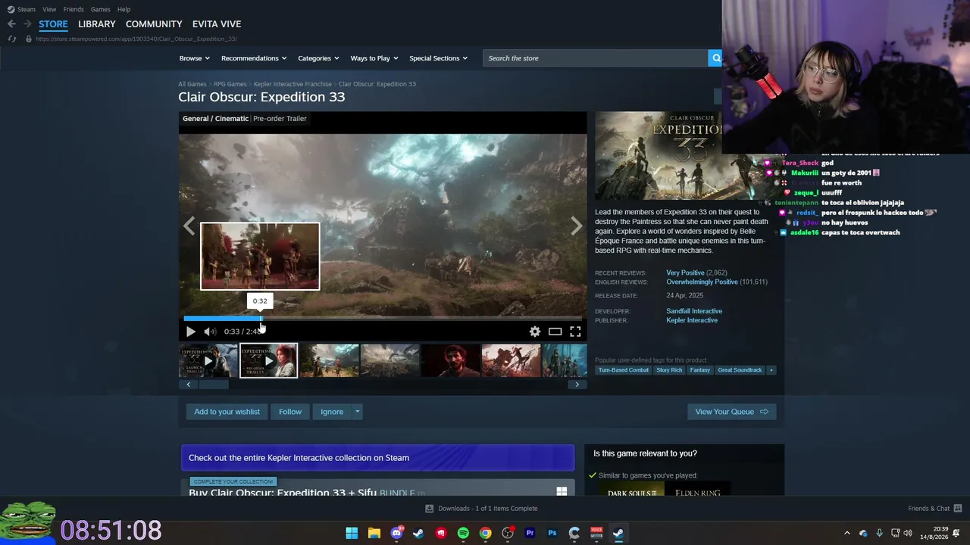Open the Help menu
Image resolution: width=970 pixels, height=545 pixels.
coord(124,9)
